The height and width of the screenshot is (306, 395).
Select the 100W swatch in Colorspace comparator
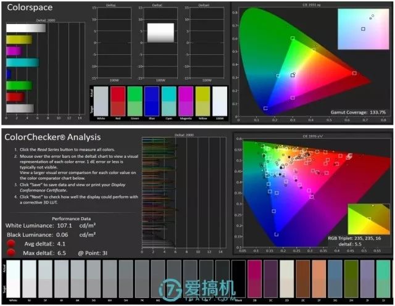(x=220, y=100)
